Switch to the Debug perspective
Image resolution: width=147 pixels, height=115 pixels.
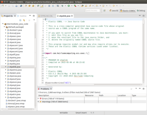[141, 11]
